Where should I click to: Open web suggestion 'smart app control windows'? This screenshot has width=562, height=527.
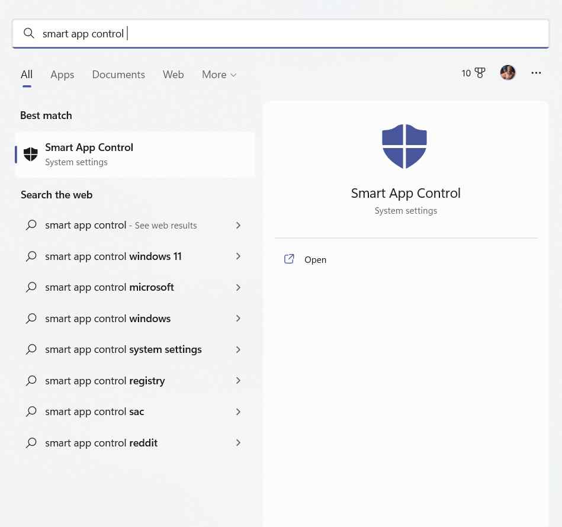point(135,319)
